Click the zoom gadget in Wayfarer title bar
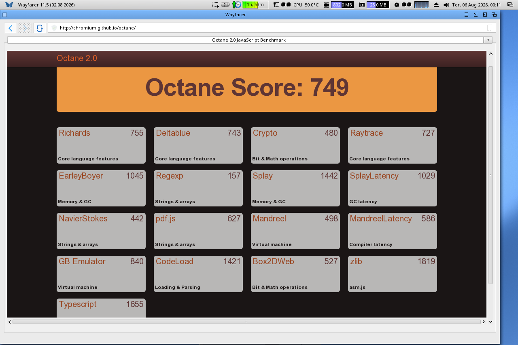The height and width of the screenshot is (345, 518). point(485,15)
